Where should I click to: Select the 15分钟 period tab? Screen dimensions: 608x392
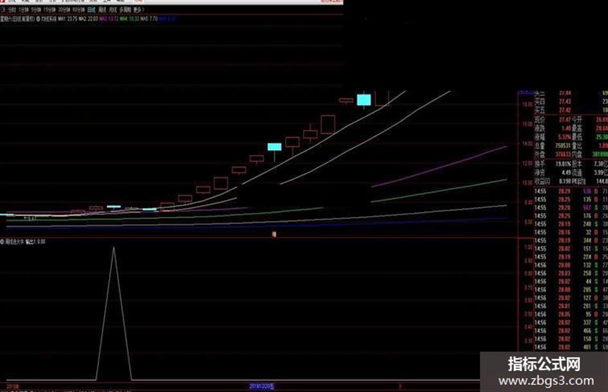pyautogui.click(x=50, y=10)
